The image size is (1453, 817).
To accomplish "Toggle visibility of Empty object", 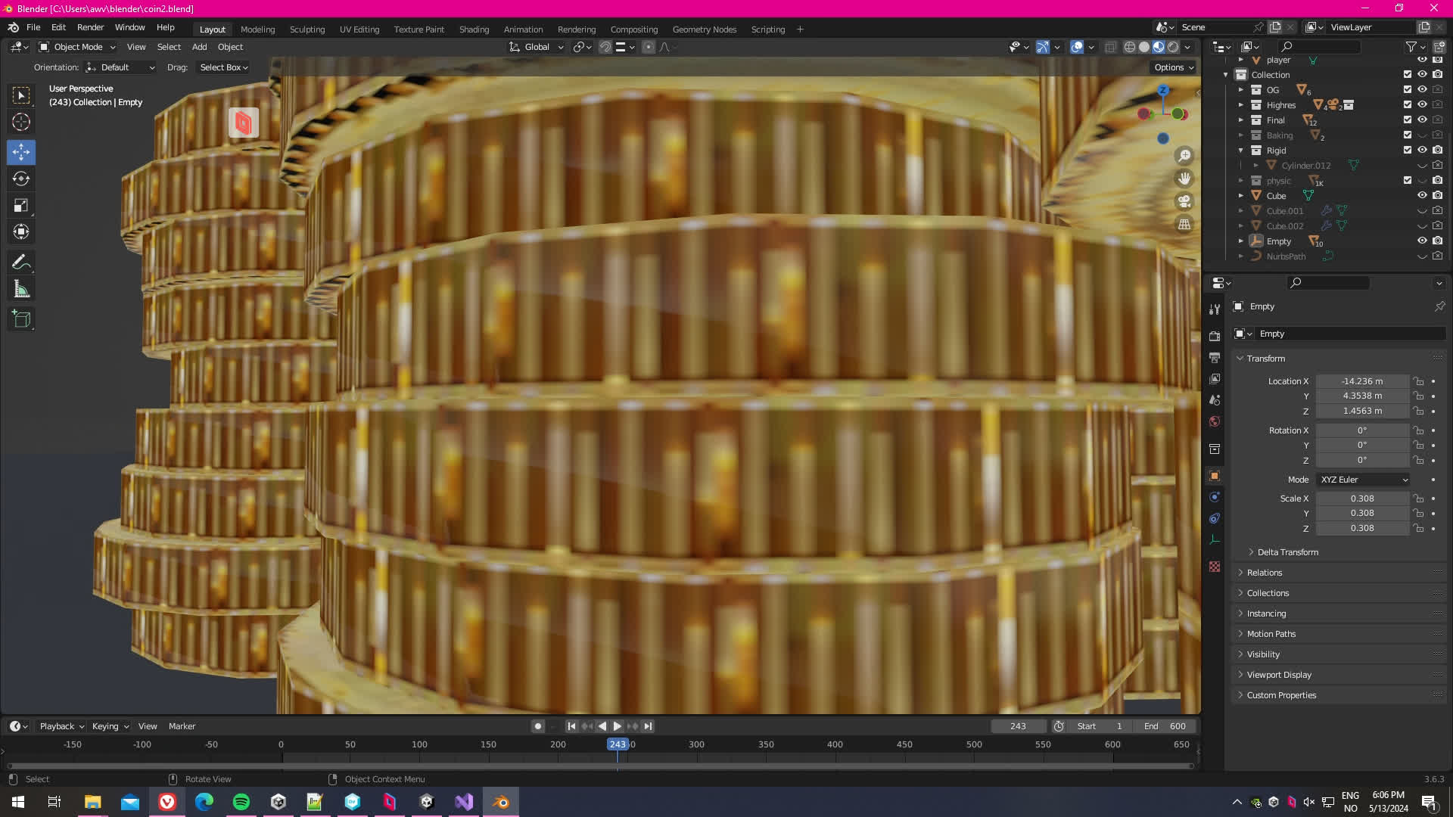I will [x=1422, y=241].
